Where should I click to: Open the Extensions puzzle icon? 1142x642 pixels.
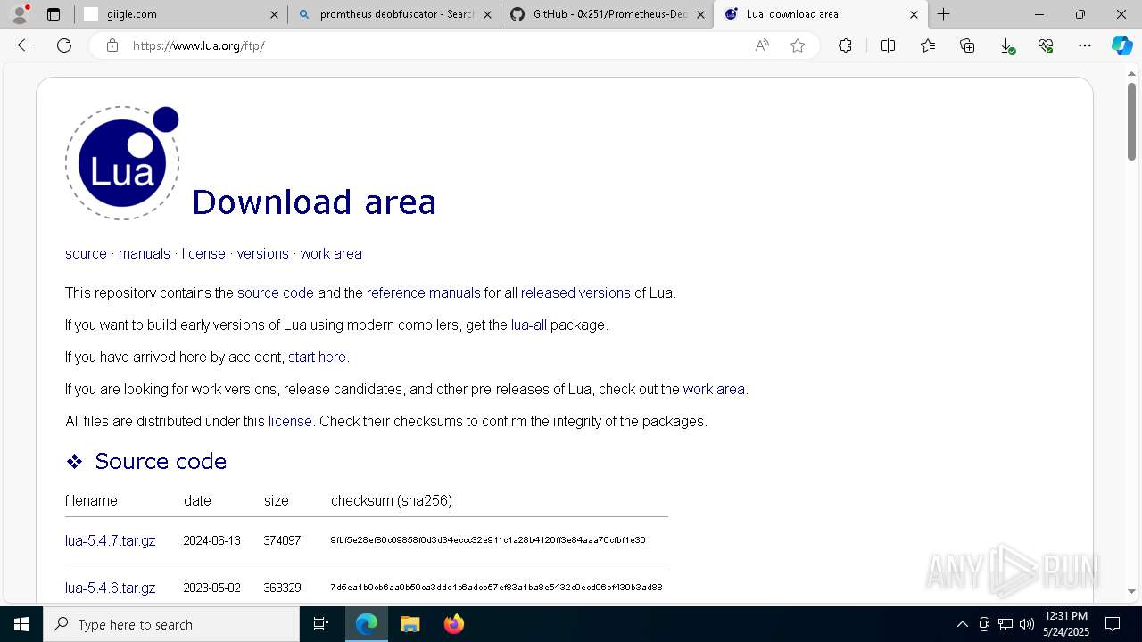tap(845, 45)
